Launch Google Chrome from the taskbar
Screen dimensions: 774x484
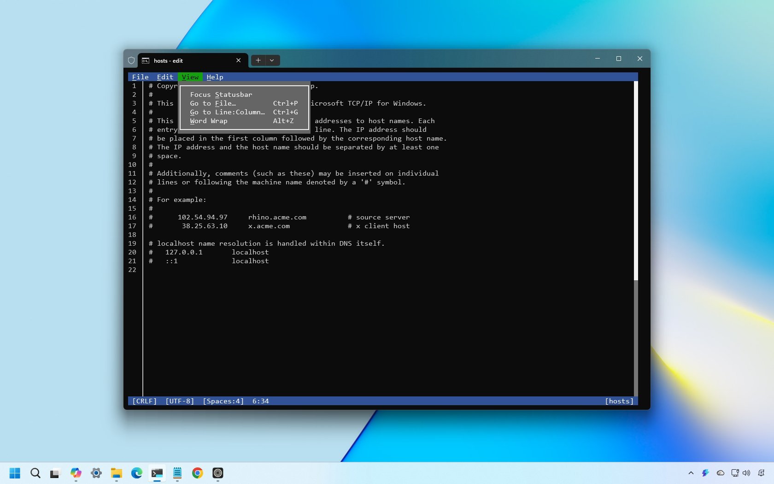click(x=197, y=473)
